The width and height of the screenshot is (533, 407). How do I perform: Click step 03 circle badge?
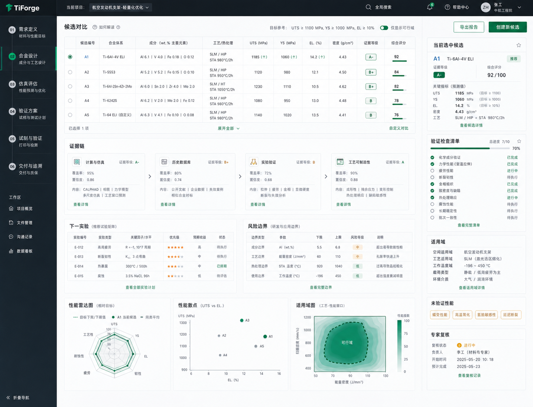pyautogui.click(x=12, y=84)
